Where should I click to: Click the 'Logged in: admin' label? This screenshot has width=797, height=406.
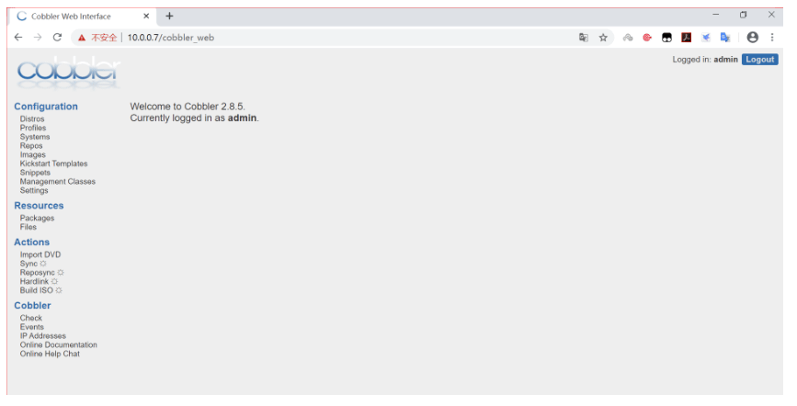click(705, 60)
